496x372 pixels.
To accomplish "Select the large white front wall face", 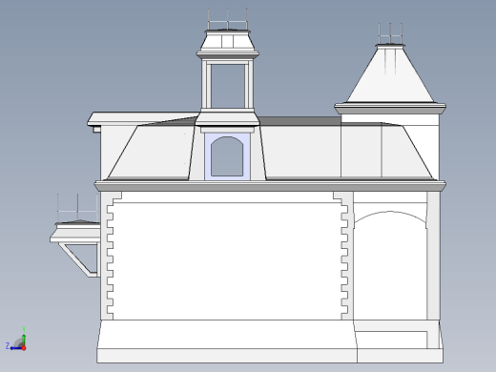I will coord(227,260).
